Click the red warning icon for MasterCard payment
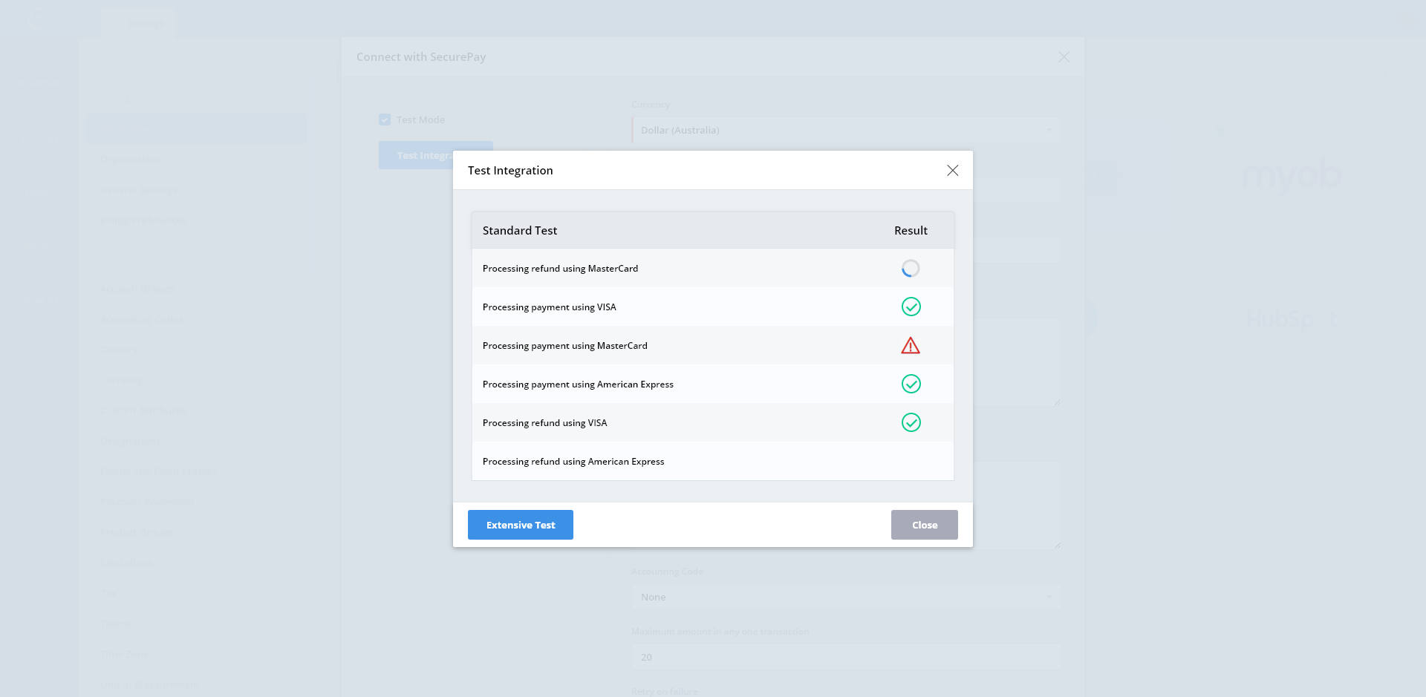1426x697 pixels. click(x=911, y=345)
